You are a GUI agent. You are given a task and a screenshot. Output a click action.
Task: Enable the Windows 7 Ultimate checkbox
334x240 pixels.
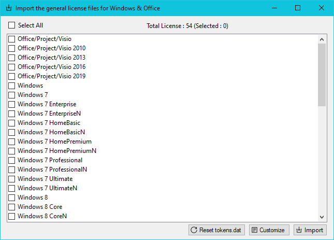point(12,179)
